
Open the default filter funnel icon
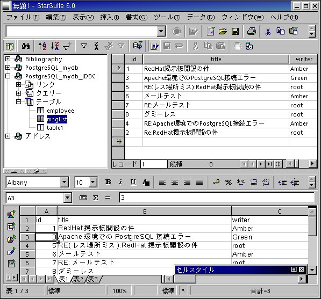tap(84, 46)
